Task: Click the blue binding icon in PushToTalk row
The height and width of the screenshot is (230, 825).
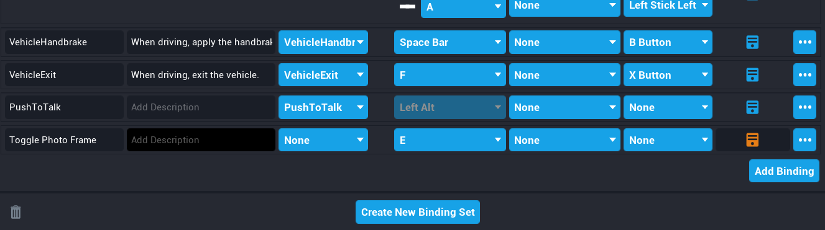Action: pyautogui.click(x=752, y=107)
